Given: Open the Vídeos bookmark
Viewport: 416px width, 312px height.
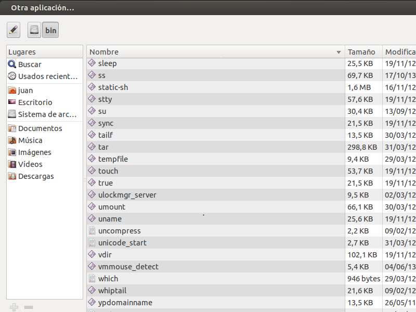Looking at the screenshot, I should point(30,164).
